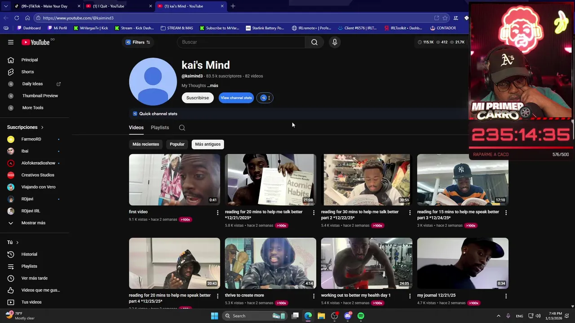575x323 pixels.
Task: Switch to the Videos tab
Action: pos(136,128)
